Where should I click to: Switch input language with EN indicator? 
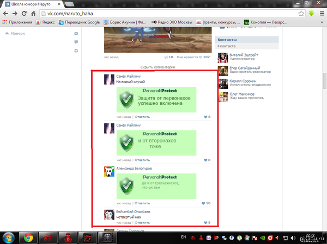coord(183,237)
